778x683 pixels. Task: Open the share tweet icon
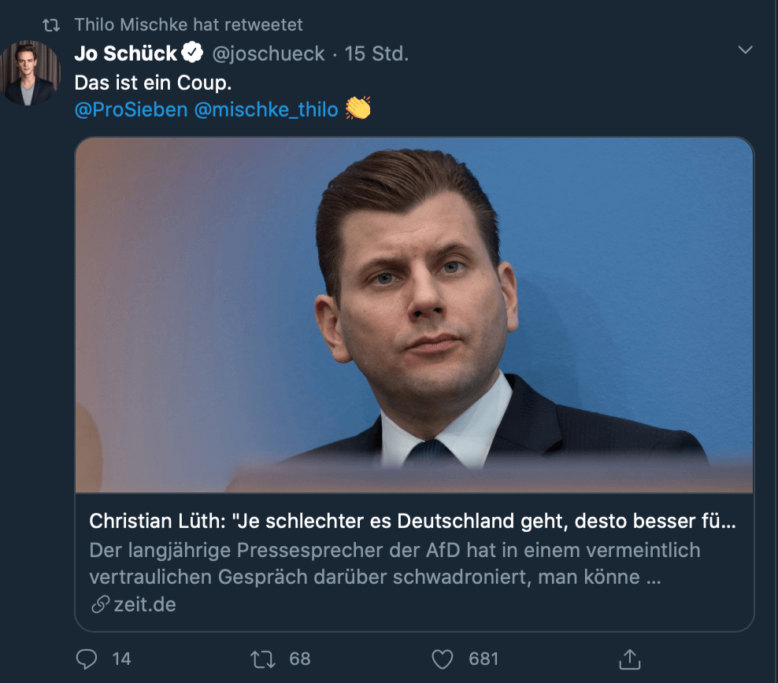pos(629,658)
